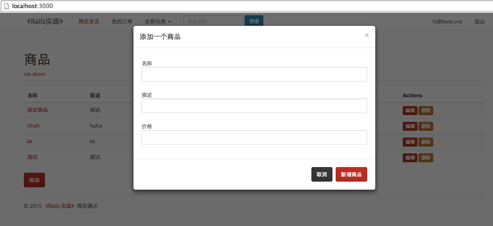Click 编辑 for the 测试商品 row
Viewport: 493px width, 226px height.
[410, 111]
